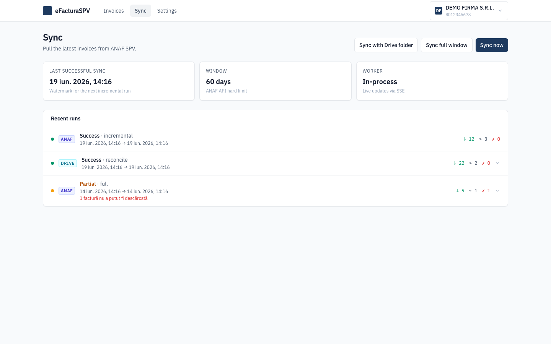The image size is (551, 344).
Task: Click Sync with Drive folder button
Action: [x=386, y=45]
